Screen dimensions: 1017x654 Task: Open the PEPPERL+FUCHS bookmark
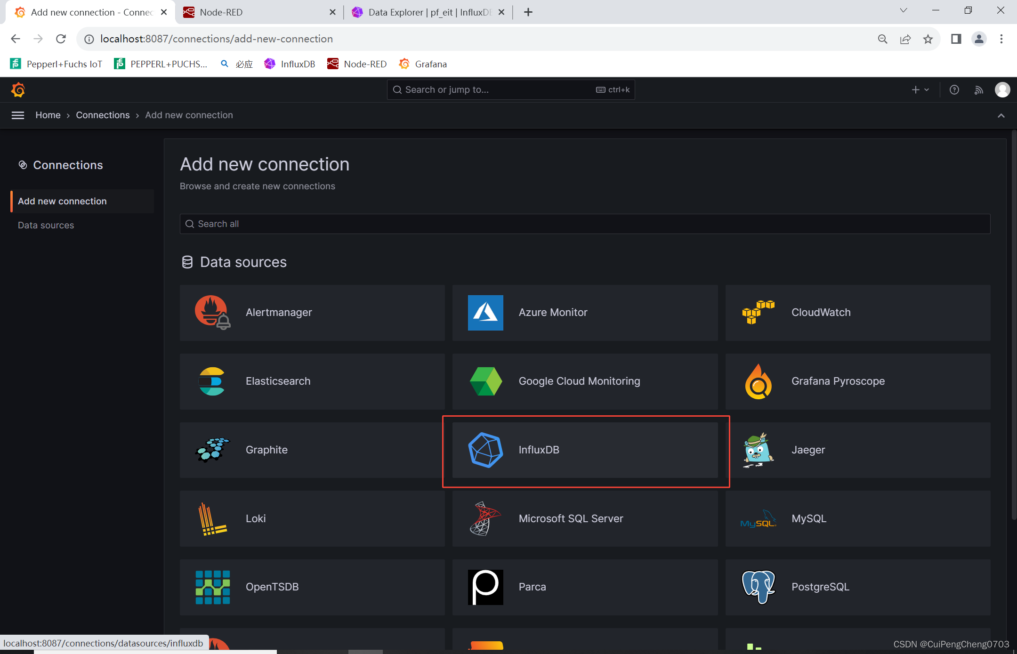tap(161, 64)
